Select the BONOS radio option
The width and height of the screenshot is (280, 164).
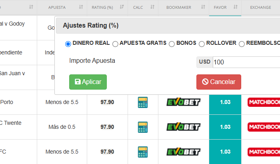click(172, 44)
